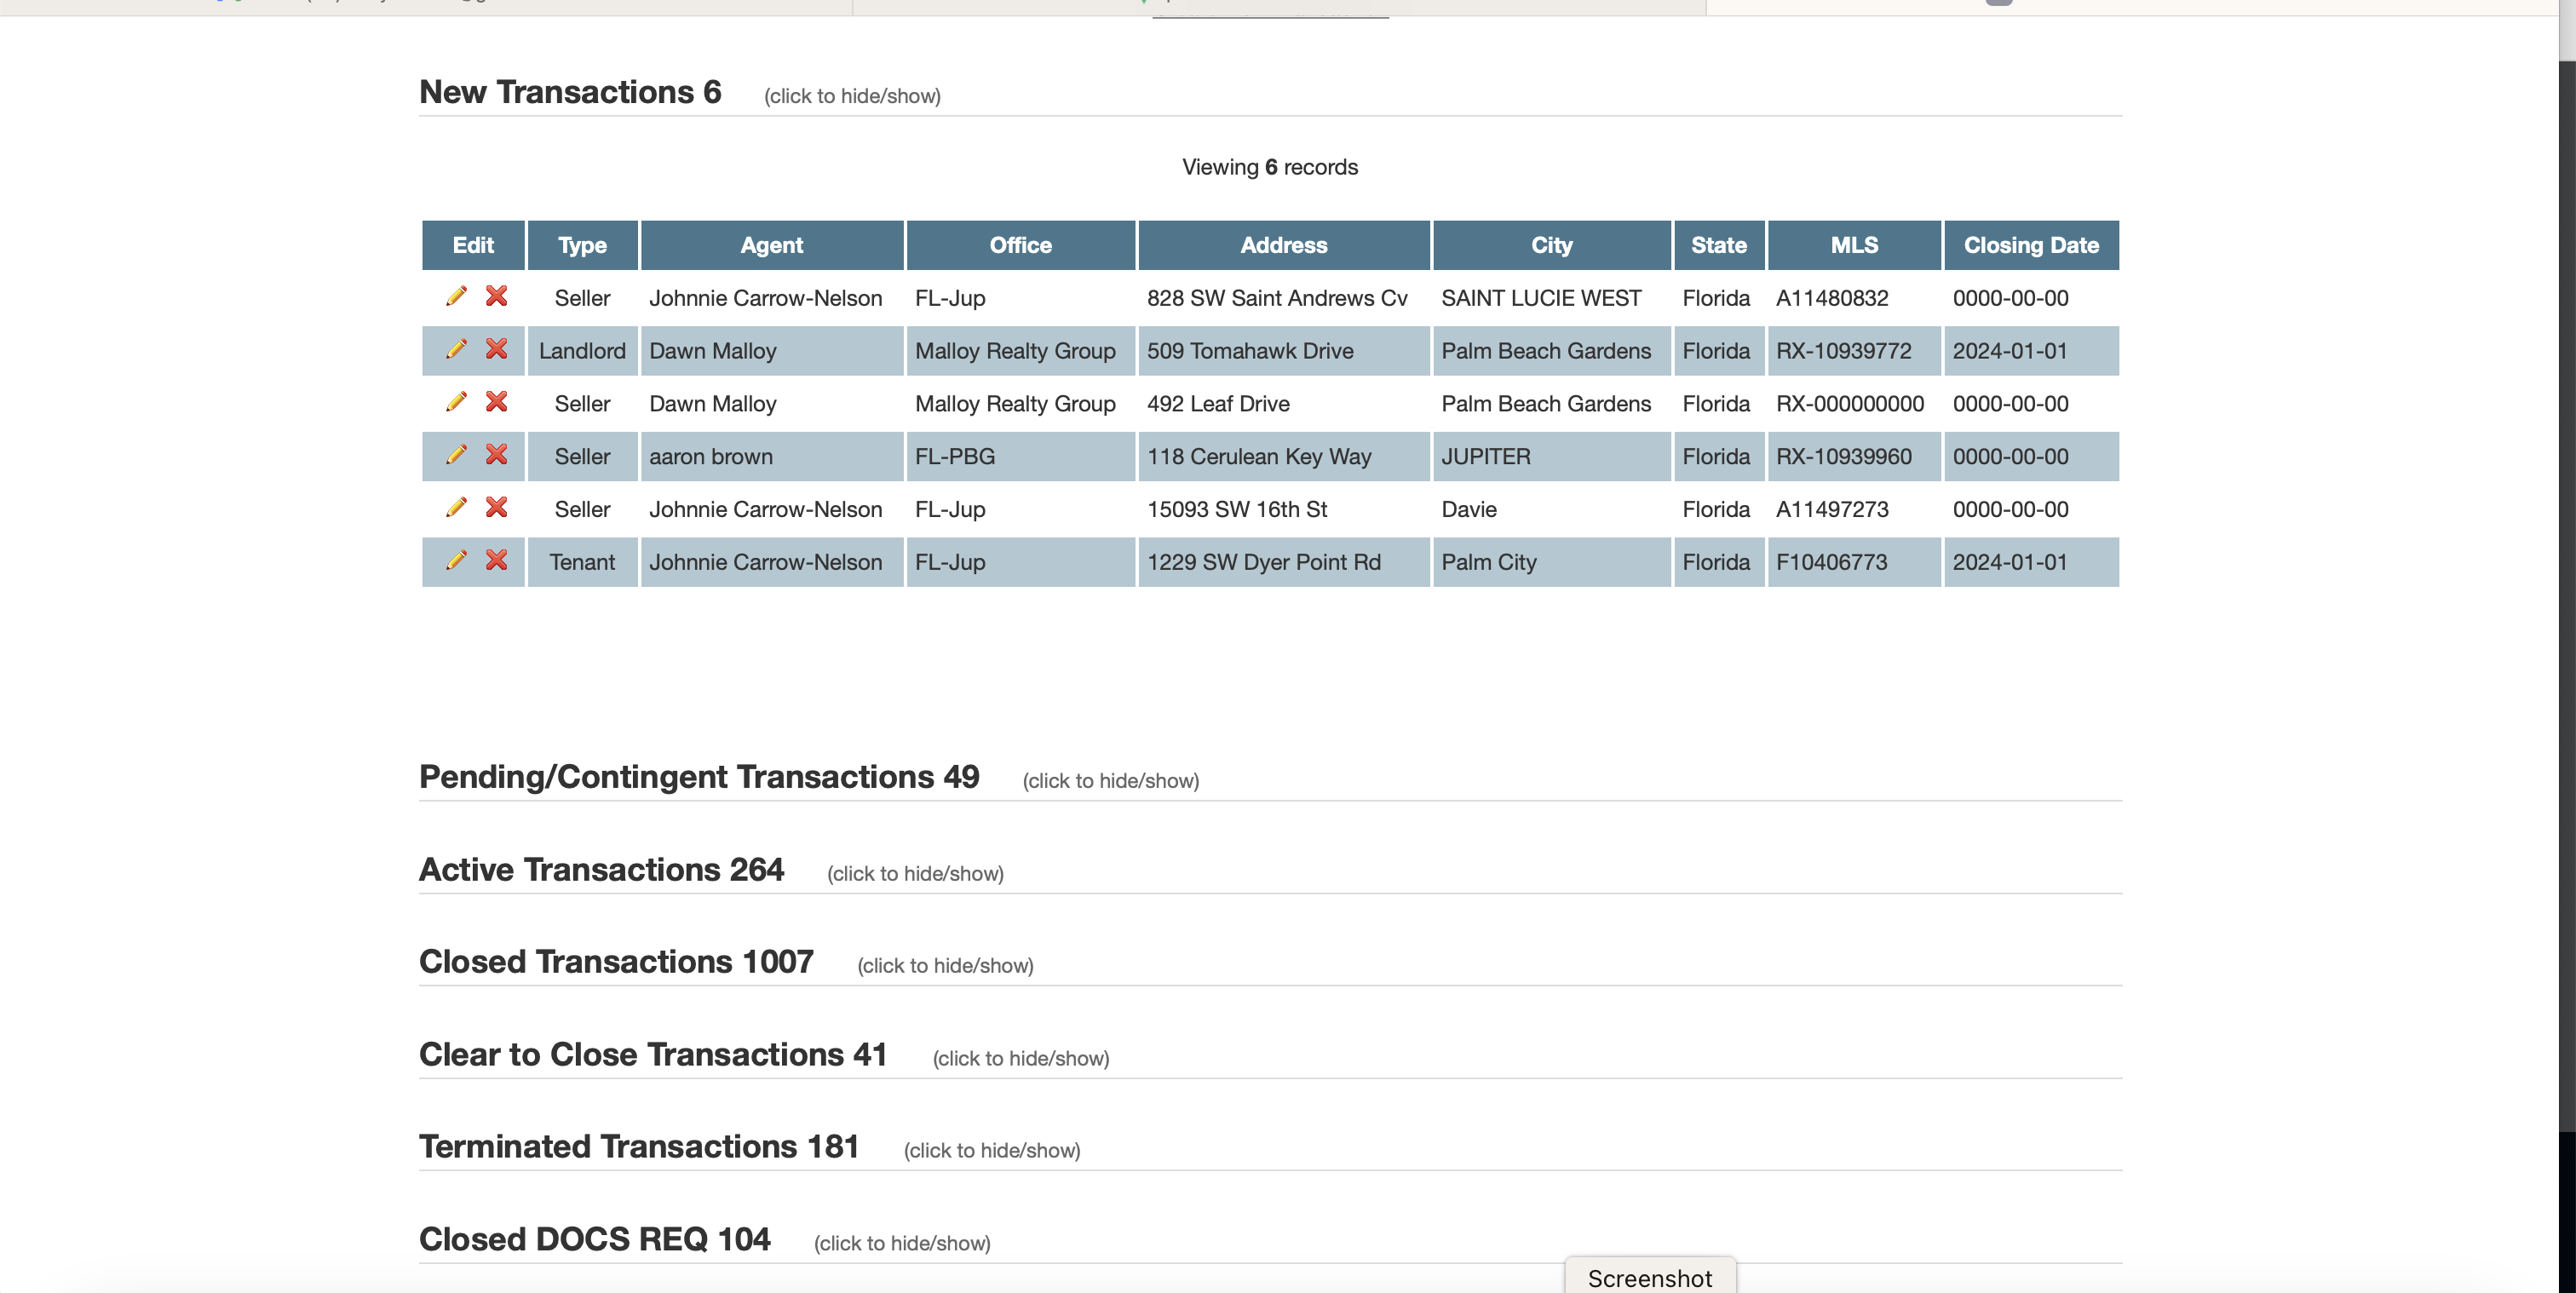Screen dimensions: 2576x1293
Task: Expand Closed DOCS REQ 104 section
Action: 594,1240
